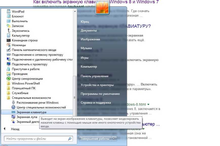Launch Экранная клавиатура by its label
This screenshot has height=146, width=220.
click(31, 112)
